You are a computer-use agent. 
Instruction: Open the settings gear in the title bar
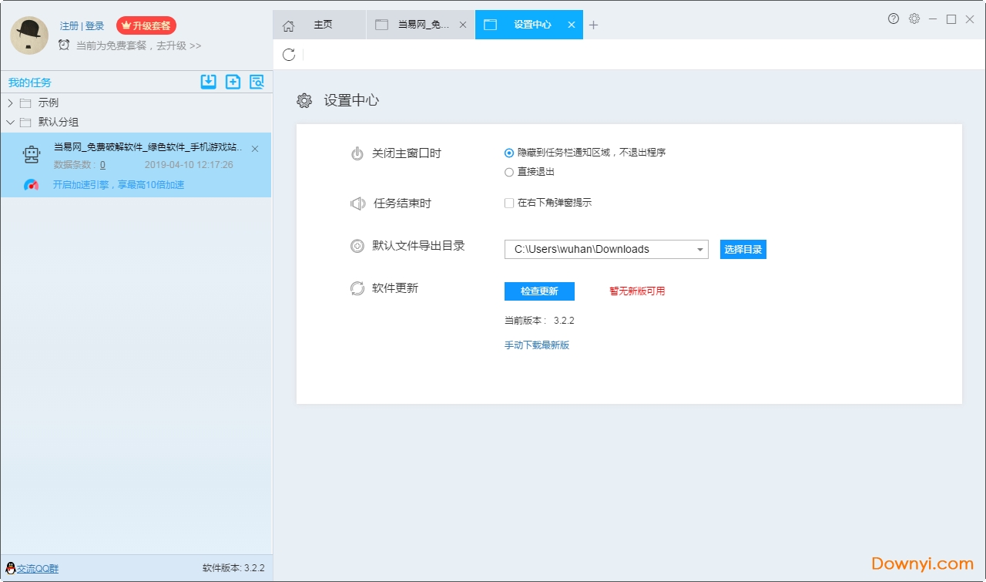pyautogui.click(x=914, y=19)
